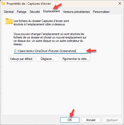This screenshot has width=124, height=125.
Task: Click the Déplacer... button
Action: click(48, 59)
